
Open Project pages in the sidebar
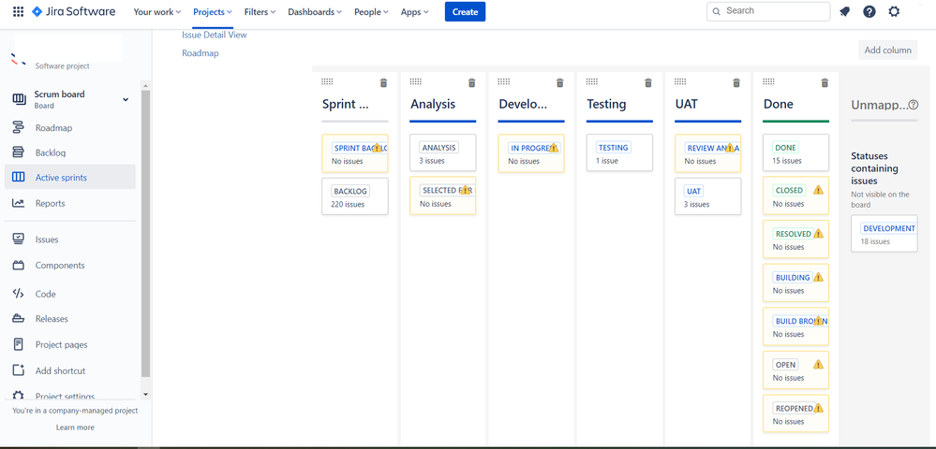pyautogui.click(x=70, y=344)
